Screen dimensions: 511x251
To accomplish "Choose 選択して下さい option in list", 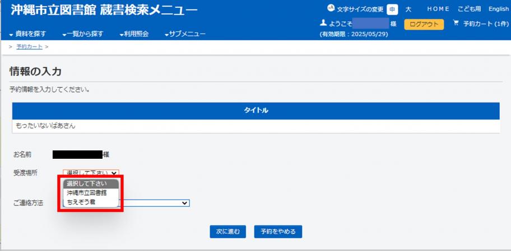I will 91,184.
